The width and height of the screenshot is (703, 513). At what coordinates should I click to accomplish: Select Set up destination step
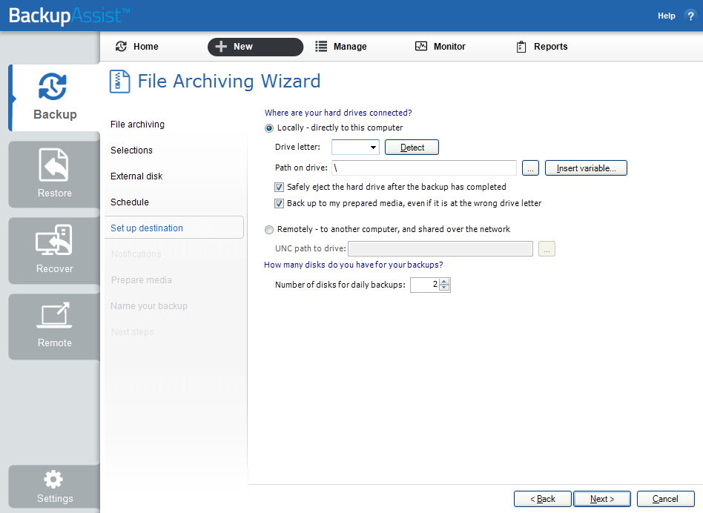[174, 228]
